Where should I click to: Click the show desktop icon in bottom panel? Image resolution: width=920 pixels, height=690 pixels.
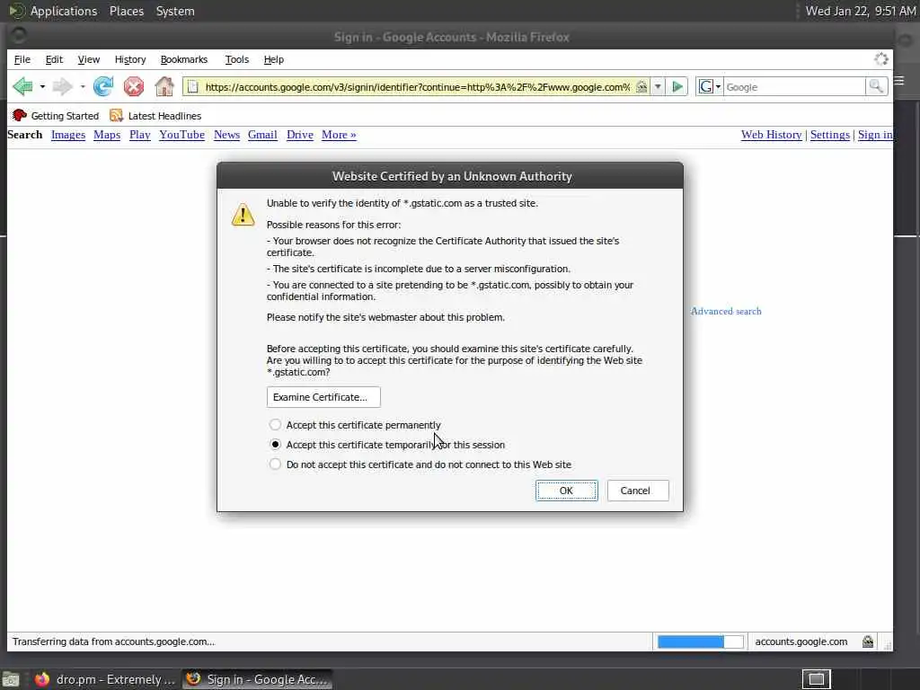11,680
